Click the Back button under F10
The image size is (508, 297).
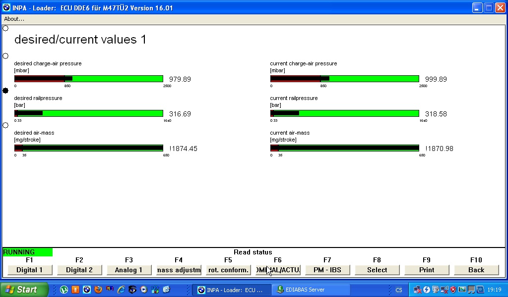coord(476,270)
